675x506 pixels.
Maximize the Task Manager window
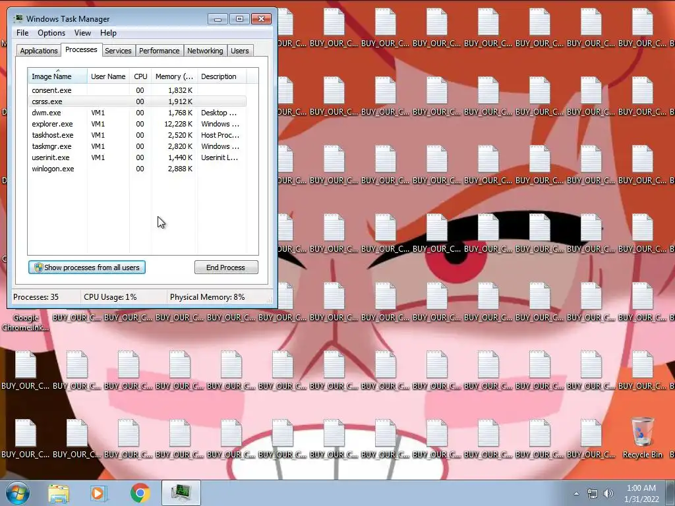coord(239,19)
